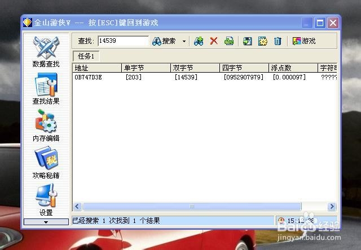Expand the 搜索 dropdown arrow
This screenshot has width=361, height=250.
(x=184, y=41)
